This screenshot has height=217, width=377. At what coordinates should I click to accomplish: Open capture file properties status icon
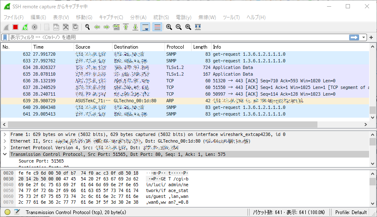(17, 212)
